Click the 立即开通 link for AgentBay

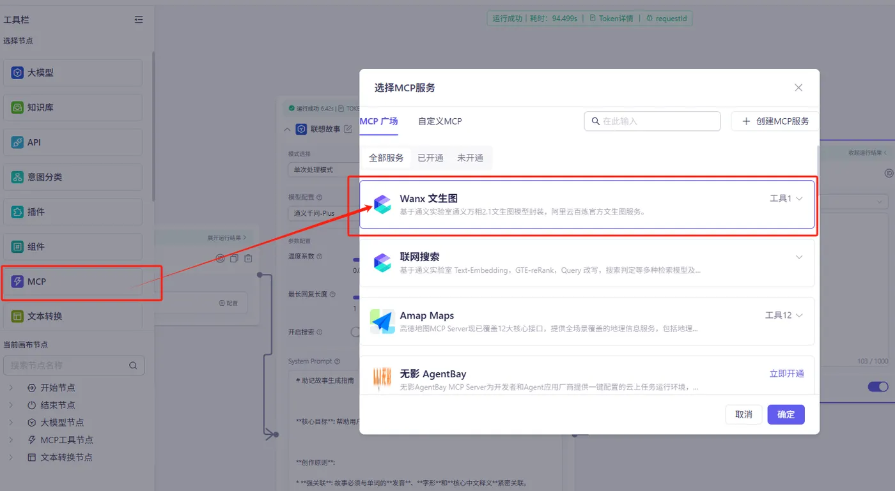pyautogui.click(x=786, y=374)
